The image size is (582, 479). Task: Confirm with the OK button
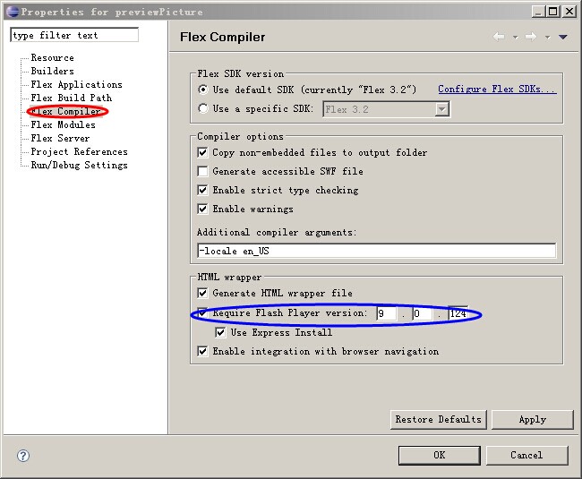440,455
